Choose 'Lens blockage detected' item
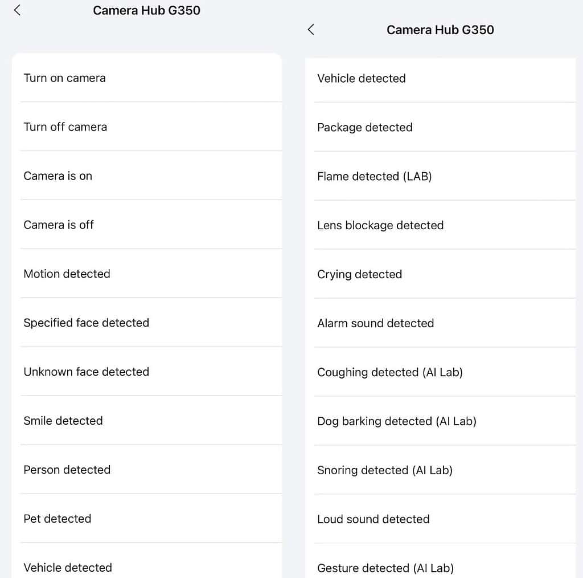 pos(380,225)
